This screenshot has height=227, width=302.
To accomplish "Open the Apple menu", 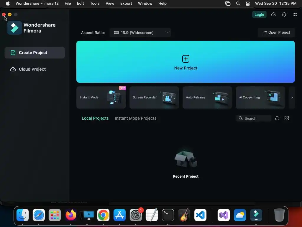I will pos(8,4).
